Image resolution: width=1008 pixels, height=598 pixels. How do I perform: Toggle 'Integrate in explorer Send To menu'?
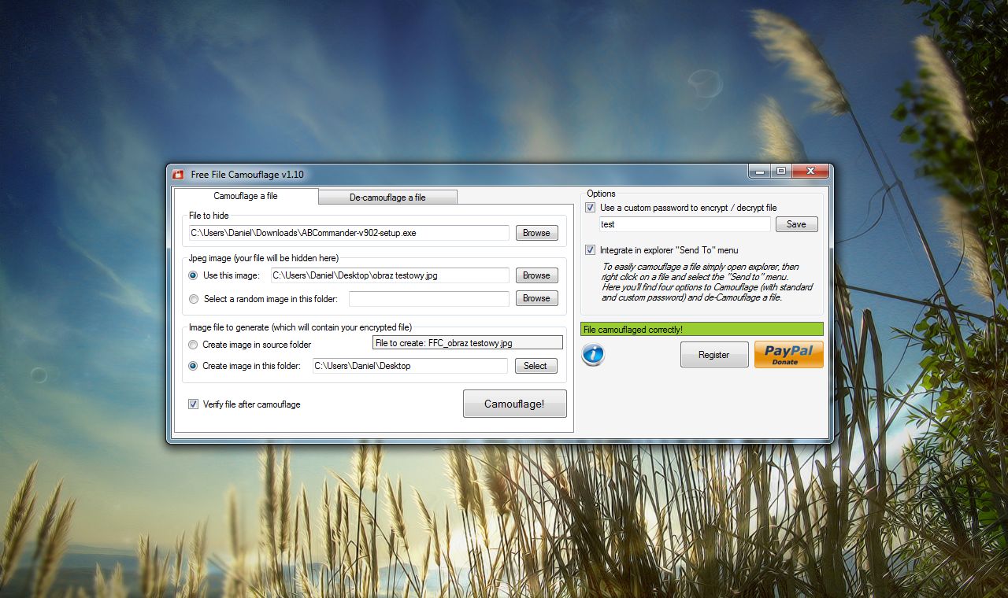point(591,250)
